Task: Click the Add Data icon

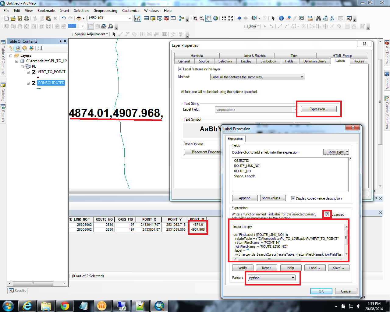Action: [79, 18]
